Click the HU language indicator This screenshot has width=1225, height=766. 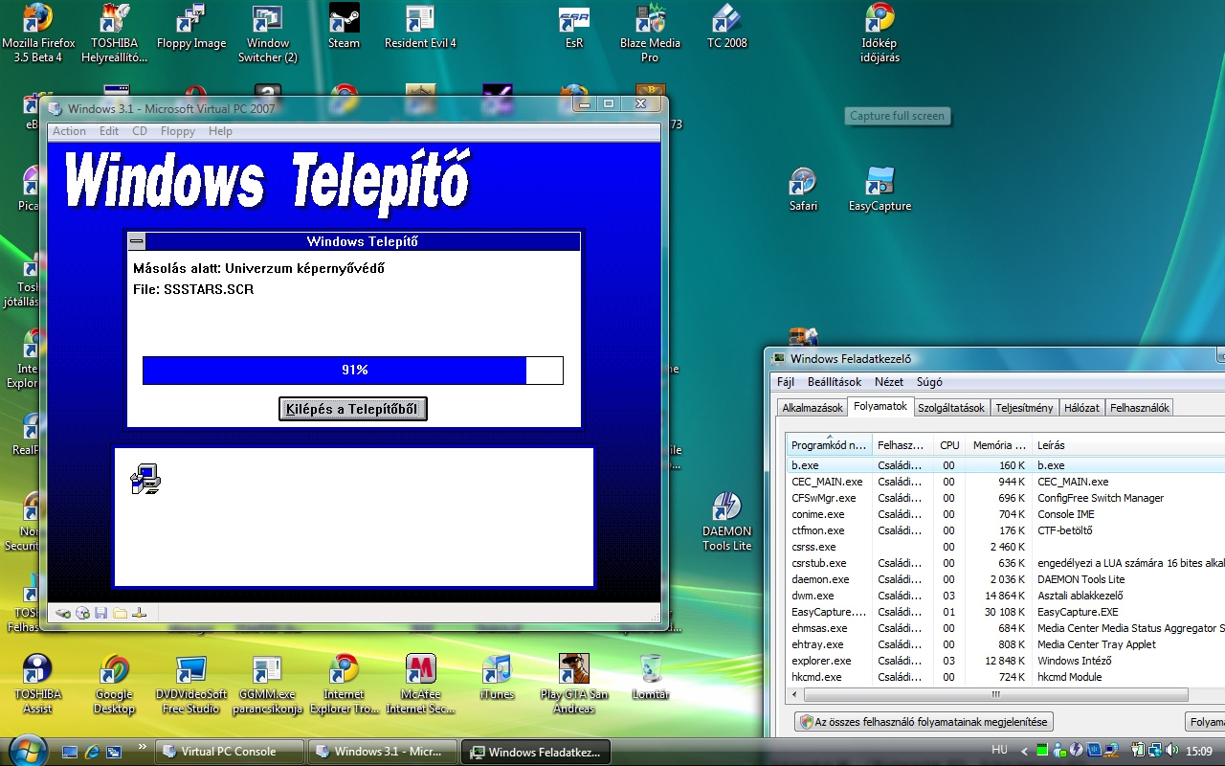click(999, 751)
